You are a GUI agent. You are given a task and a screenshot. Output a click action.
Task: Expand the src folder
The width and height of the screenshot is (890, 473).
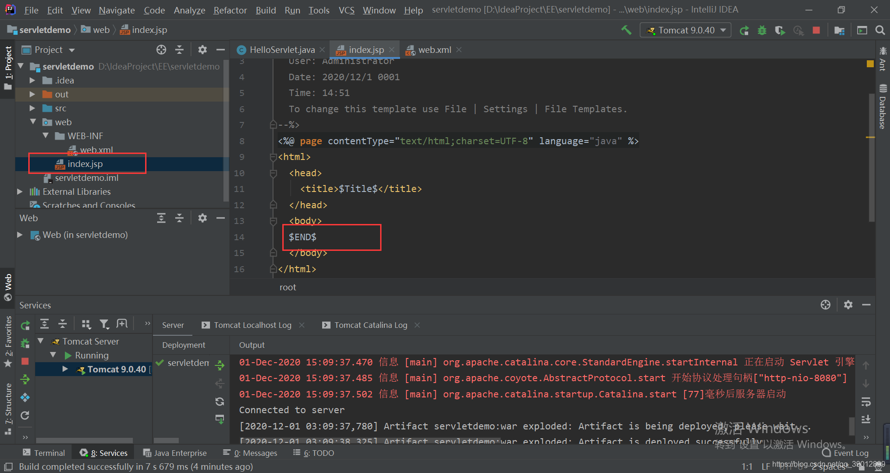(32, 108)
